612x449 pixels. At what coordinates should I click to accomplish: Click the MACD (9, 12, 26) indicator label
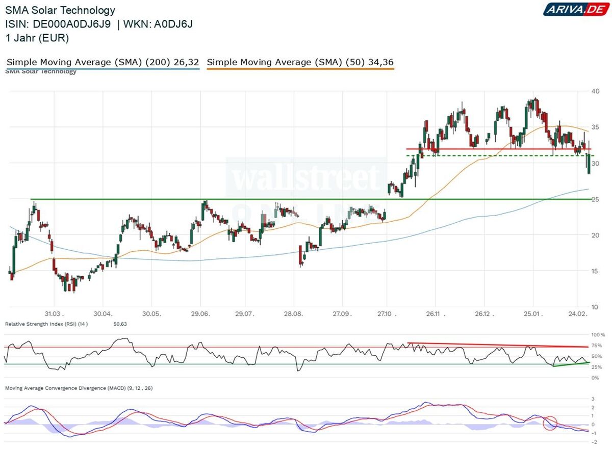(79, 388)
